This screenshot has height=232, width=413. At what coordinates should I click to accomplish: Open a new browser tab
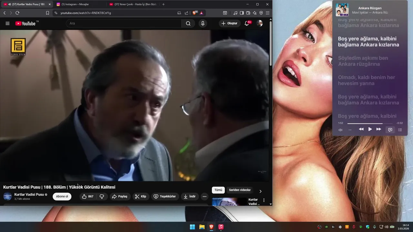click(163, 4)
